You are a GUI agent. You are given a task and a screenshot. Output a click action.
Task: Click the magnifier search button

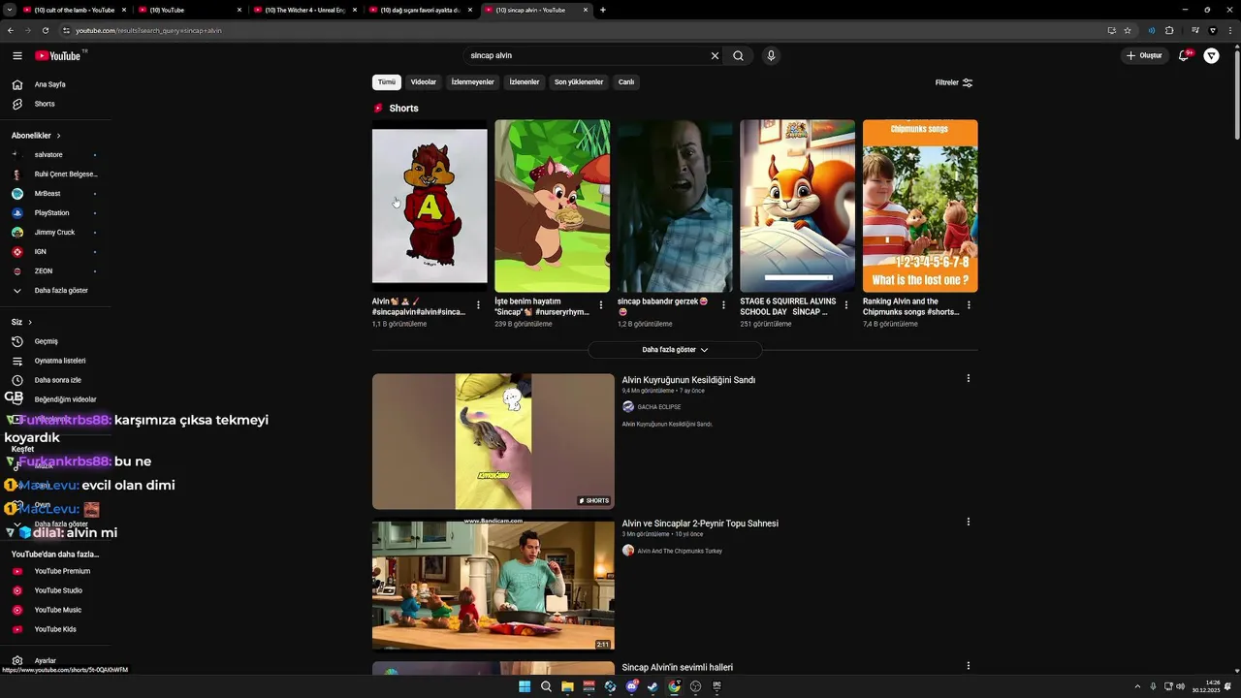point(738,55)
